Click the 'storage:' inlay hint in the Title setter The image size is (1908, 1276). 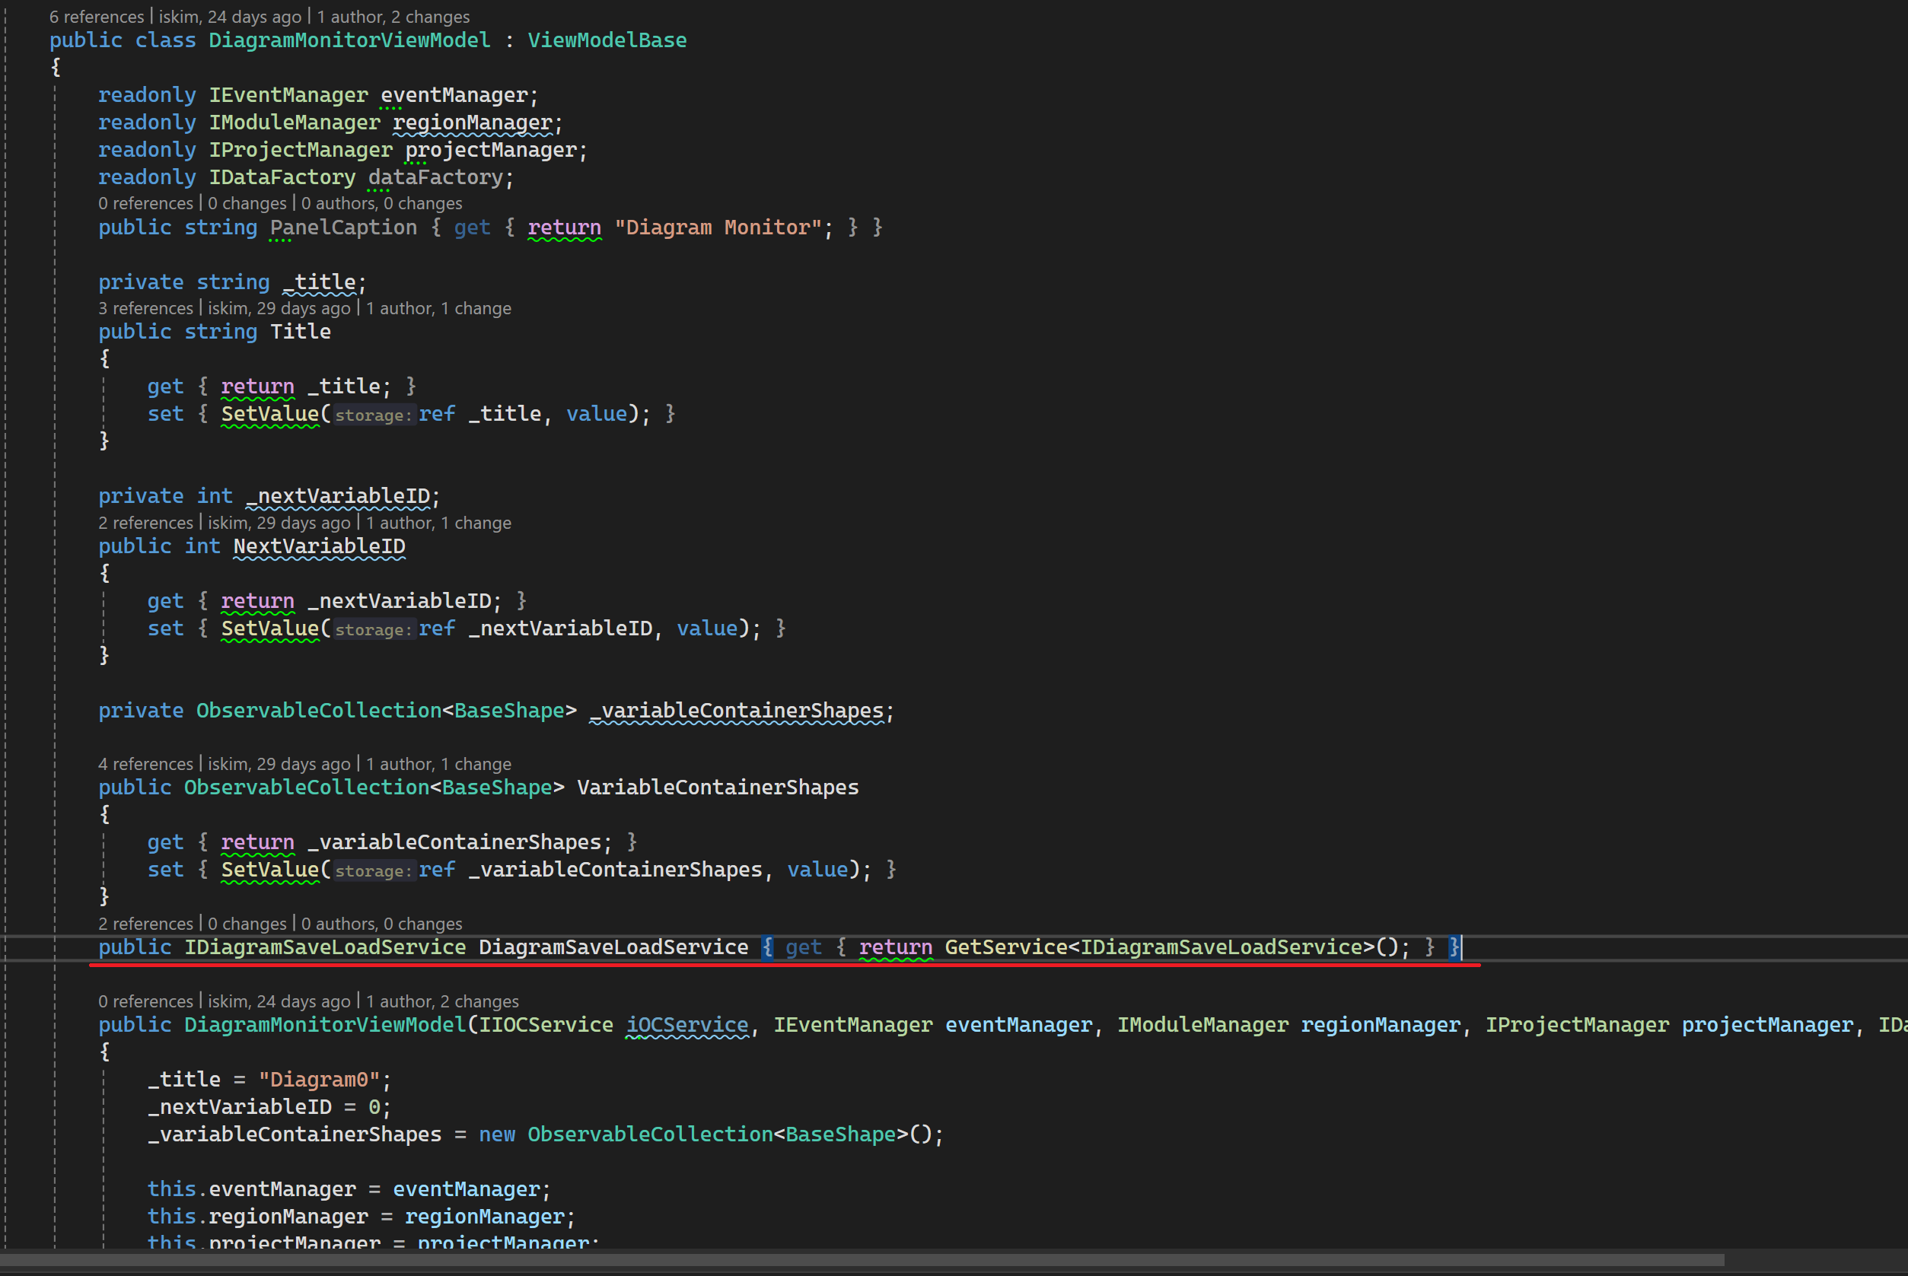click(x=373, y=415)
